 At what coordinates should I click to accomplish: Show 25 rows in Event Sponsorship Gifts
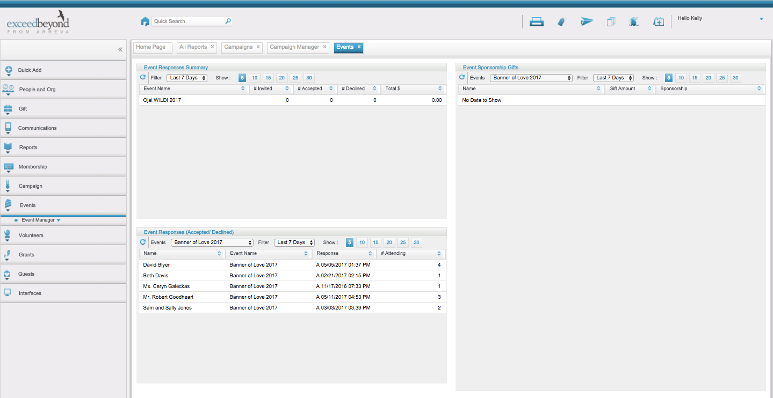coord(722,78)
